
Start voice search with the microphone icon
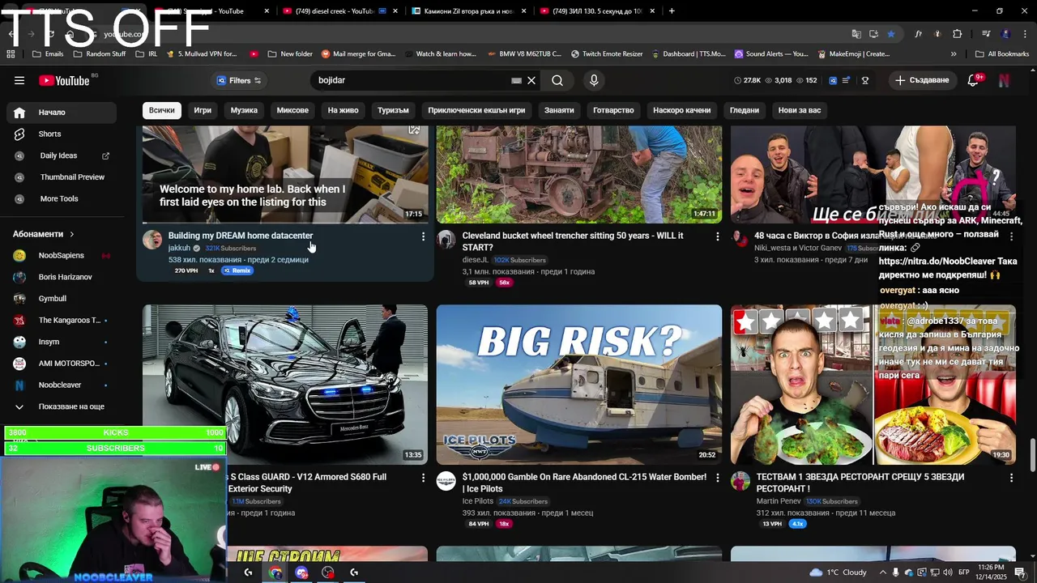point(594,80)
